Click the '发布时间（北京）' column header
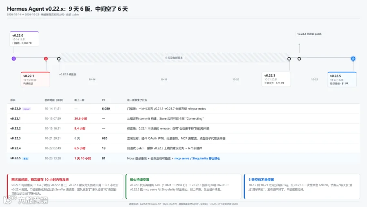Screen dimensions: 367x207 pyautogui.click(x=54, y=100)
